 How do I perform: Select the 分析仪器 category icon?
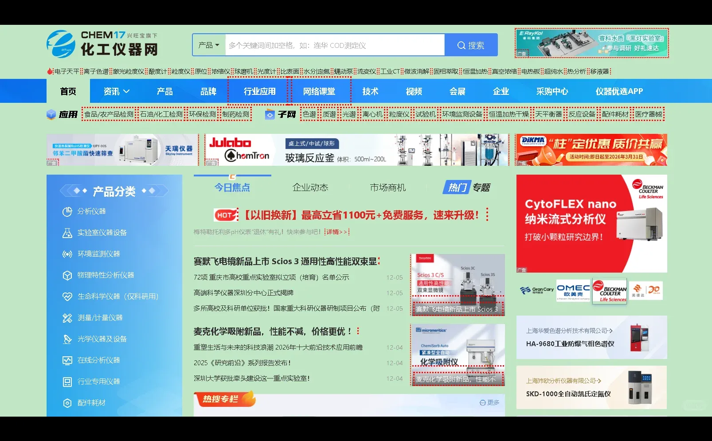pos(67,211)
